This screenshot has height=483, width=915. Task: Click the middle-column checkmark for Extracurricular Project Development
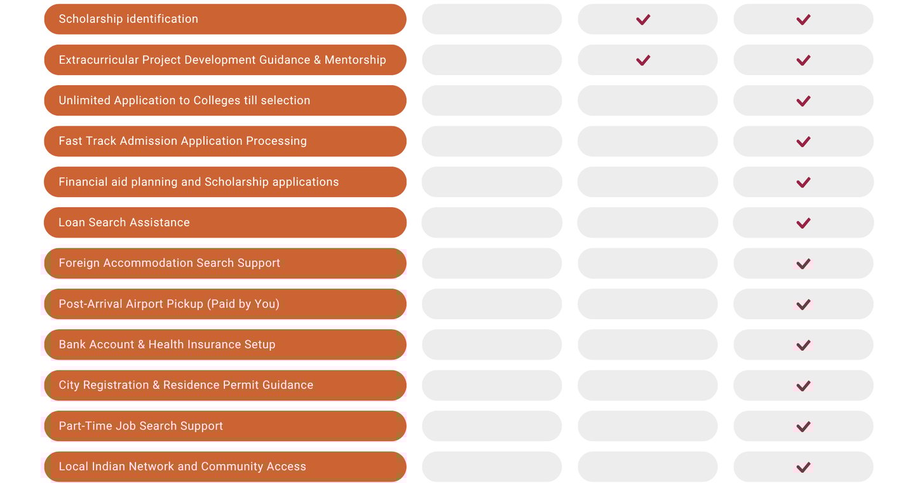coord(643,60)
